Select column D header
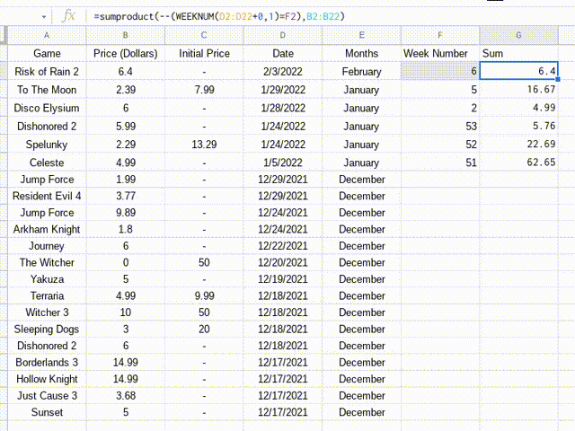575x431 pixels. click(283, 35)
